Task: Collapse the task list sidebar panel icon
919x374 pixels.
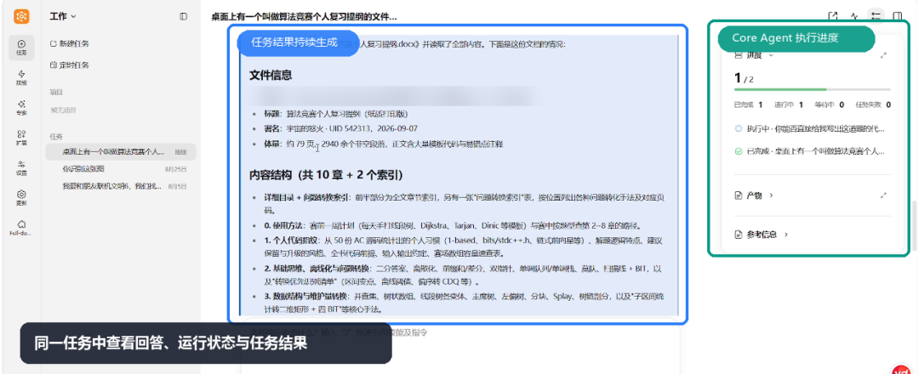Action: pos(184,16)
